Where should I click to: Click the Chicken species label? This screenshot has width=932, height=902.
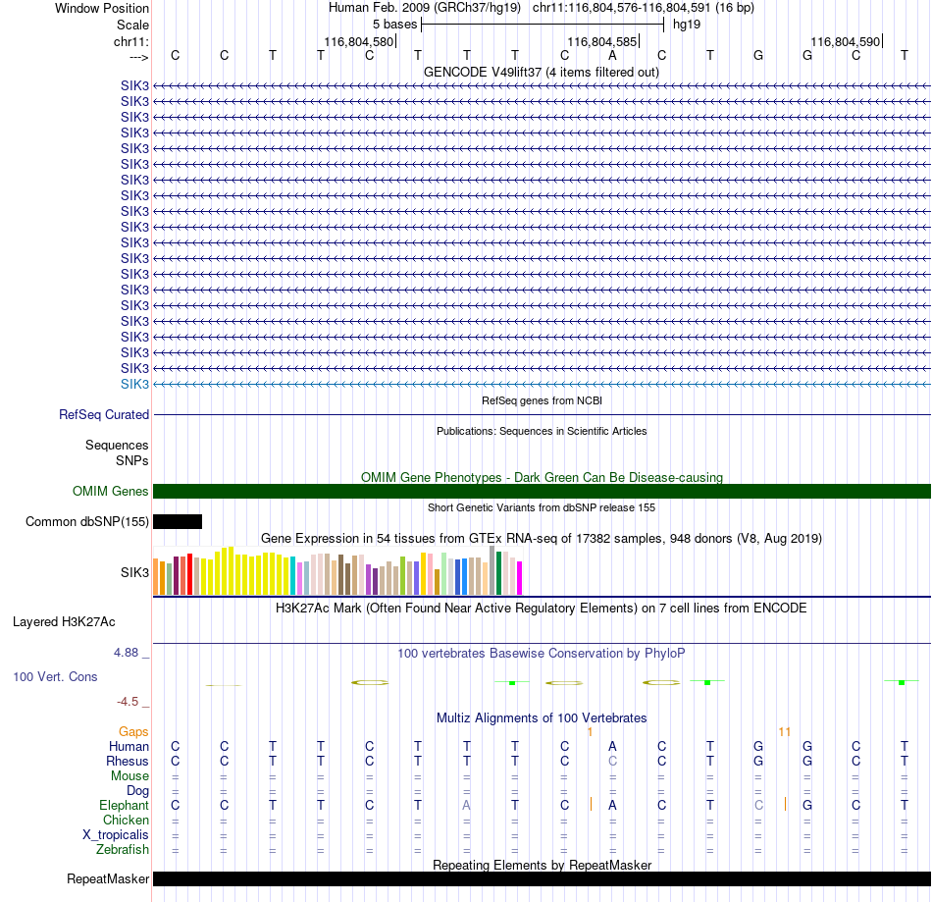pos(126,820)
